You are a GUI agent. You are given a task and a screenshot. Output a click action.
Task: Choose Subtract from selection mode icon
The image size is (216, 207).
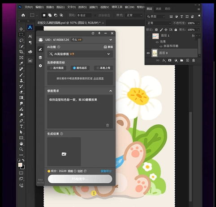[56, 15]
